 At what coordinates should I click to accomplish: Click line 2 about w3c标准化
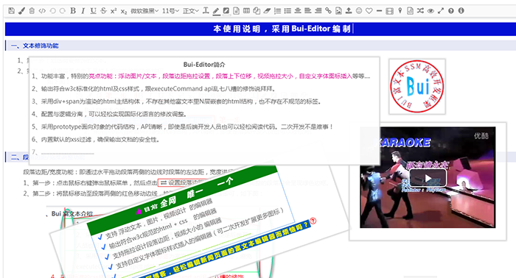[x=153, y=88]
